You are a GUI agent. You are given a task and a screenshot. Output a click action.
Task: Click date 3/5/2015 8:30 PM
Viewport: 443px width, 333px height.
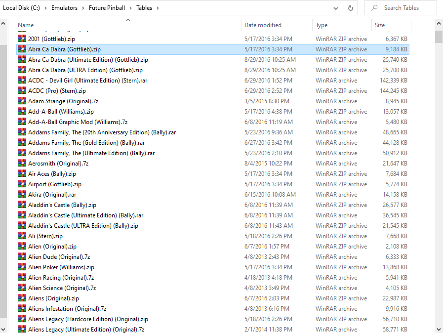click(x=267, y=101)
